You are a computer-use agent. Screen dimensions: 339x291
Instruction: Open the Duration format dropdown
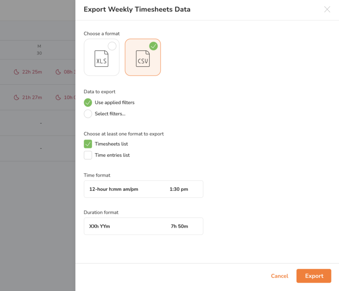pyautogui.click(x=143, y=226)
